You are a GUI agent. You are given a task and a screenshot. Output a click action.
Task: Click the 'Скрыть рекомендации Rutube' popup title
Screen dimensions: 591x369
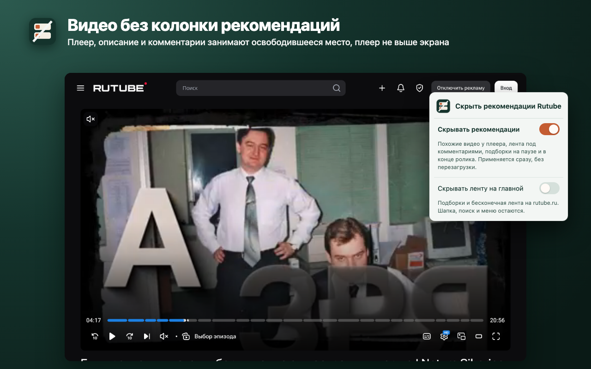508,106
